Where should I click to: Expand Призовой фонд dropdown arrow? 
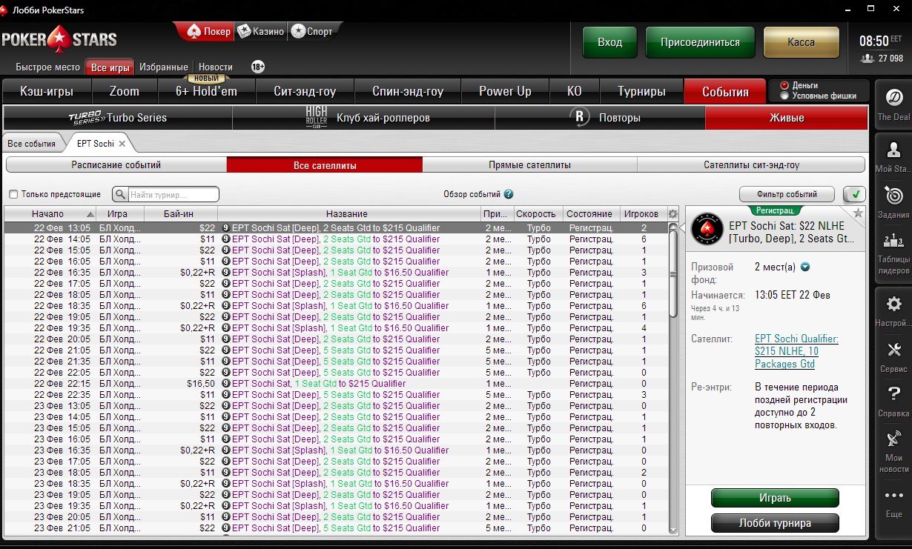(804, 267)
